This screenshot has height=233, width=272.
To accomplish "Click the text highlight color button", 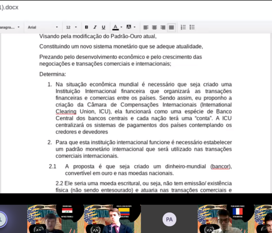I will [x=129, y=27].
